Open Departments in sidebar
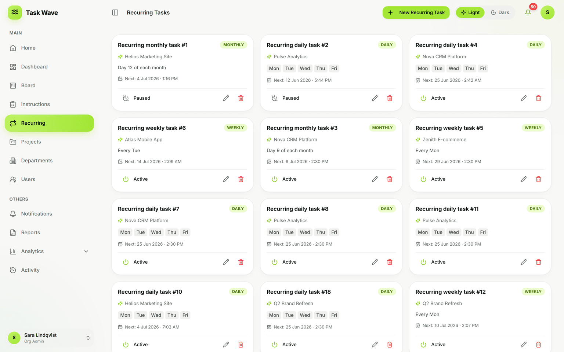564x352 pixels. tap(49, 161)
